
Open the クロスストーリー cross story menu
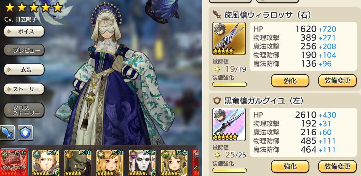pyautogui.click(x=24, y=110)
